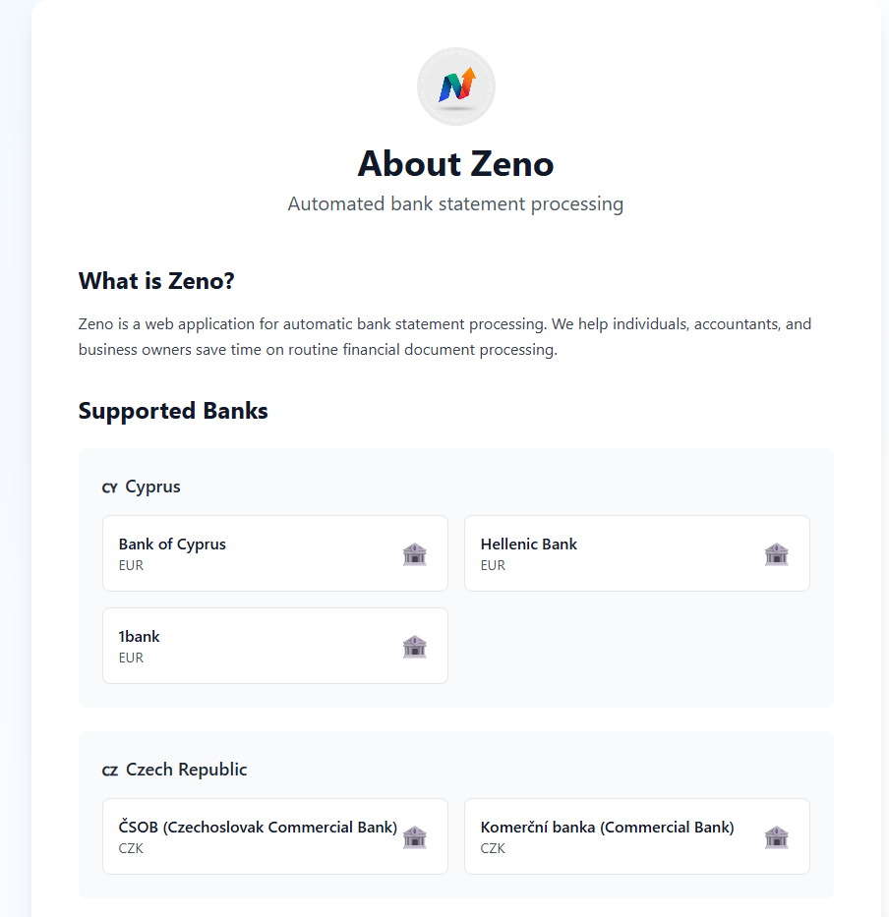Click the Supported Banks heading
Image resolution: width=889 pixels, height=917 pixels.
click(173, 411)
